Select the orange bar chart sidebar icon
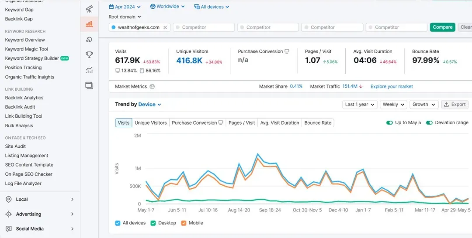Viewport: 472px width, 238px height. (x=89, y=24)
